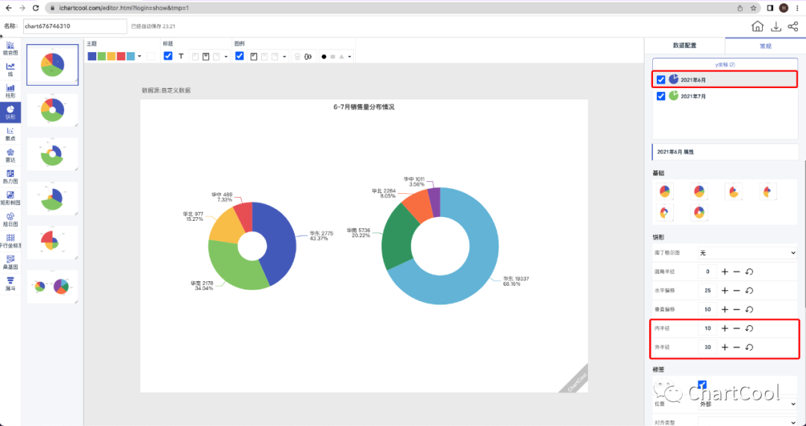This screenshot has height=426, width=806.
Task: Toggle the 图例 legend checkbox
Action: pyautogui.click(x=240, y=56)
